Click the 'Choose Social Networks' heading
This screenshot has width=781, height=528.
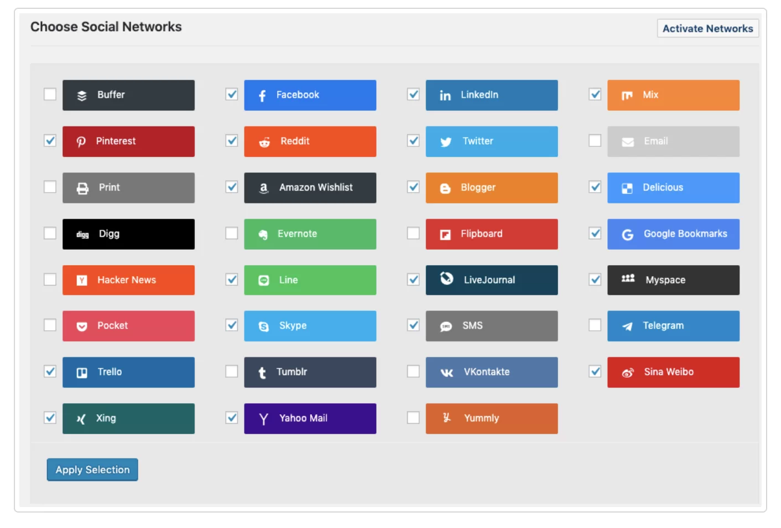point(106,27)
